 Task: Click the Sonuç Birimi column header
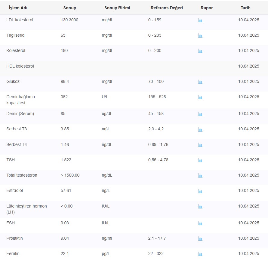click(x=117, y=8)
